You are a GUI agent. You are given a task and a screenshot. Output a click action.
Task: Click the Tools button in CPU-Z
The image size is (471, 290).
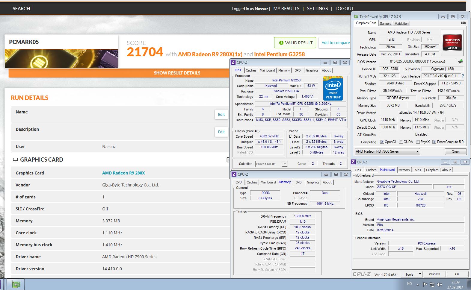[x=409, y=274]
